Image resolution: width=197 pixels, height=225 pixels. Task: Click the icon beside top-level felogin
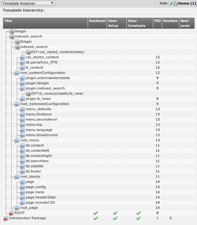pyautogui.click(x=12, y=31)
